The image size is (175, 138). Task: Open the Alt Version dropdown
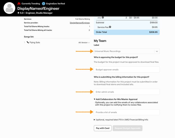coord(84,43)
